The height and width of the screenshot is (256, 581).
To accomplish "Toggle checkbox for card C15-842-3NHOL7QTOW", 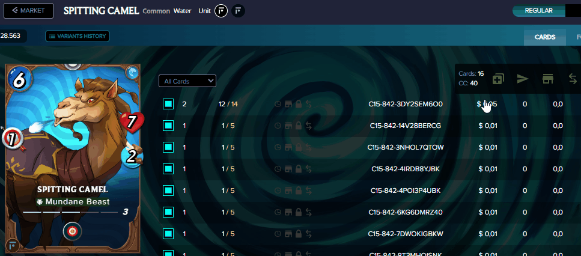I will pyautogui.click(x=168, y=147).
